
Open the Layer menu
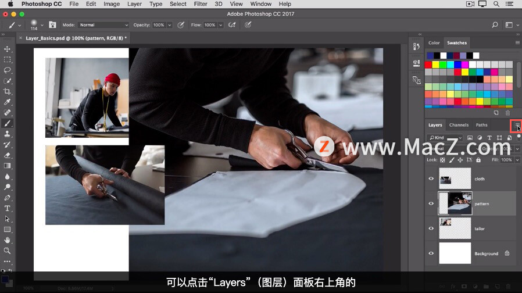[x=134, y=4]
